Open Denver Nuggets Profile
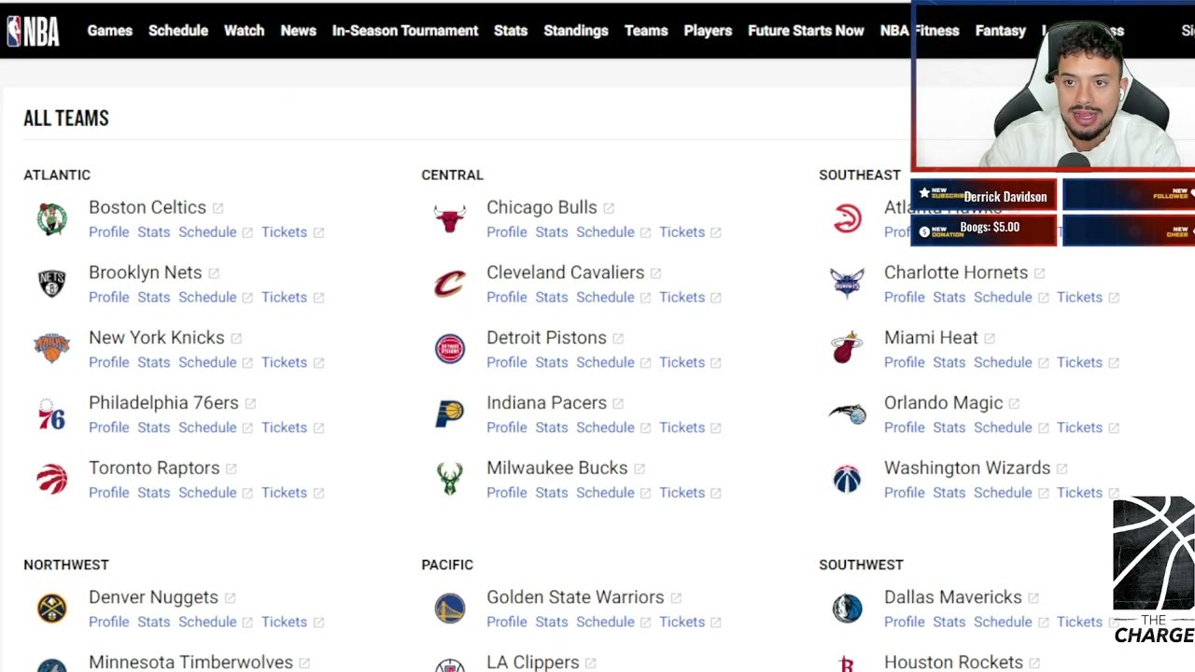Image resolution: width=1195 pixels, height=672 pixels. pos(109,622)
